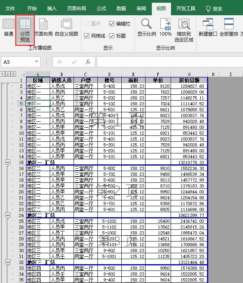Click total cell 13121464.48
The image size is (243, 283).
pos(189,262)
